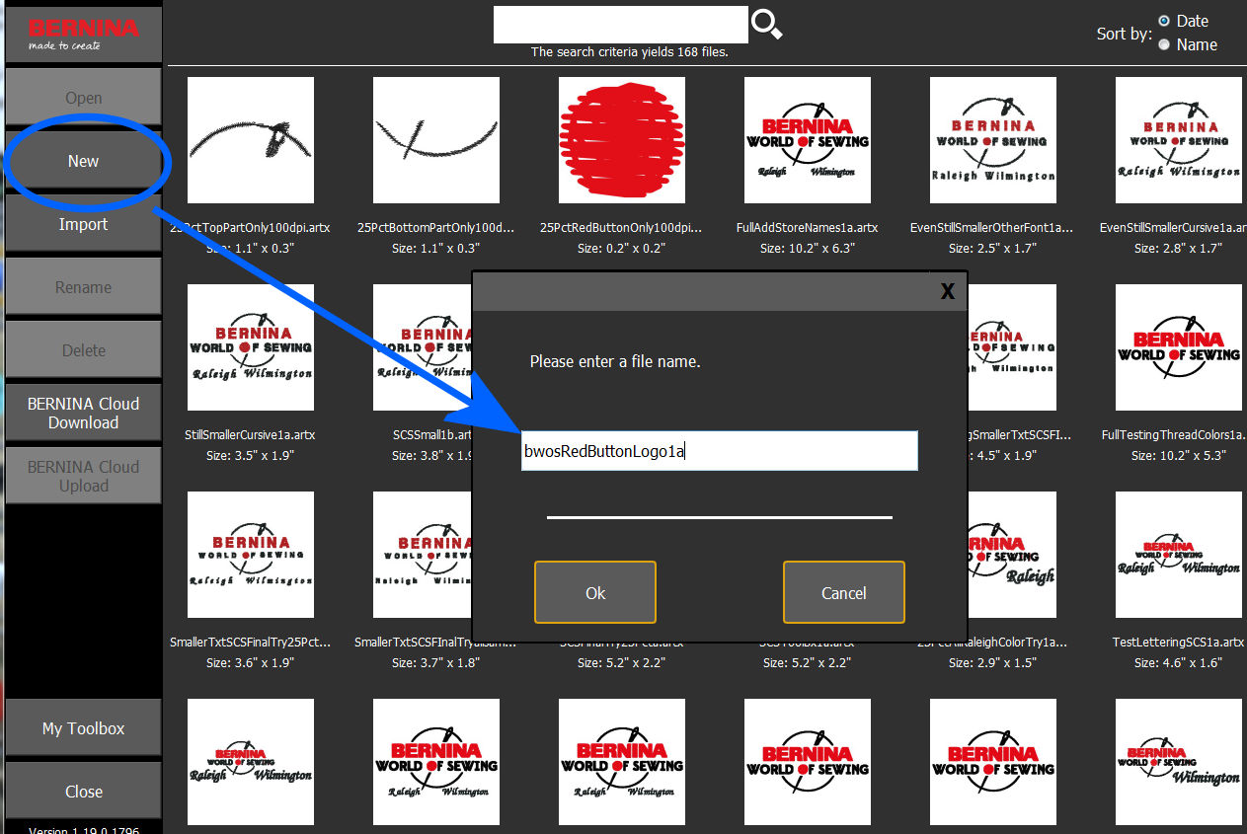The height and width of the screenshot is (834, 1247).
Task: Click the FullTestingThreadColors1a file name
Action: pyautogui.click(x=1174, y=434)
